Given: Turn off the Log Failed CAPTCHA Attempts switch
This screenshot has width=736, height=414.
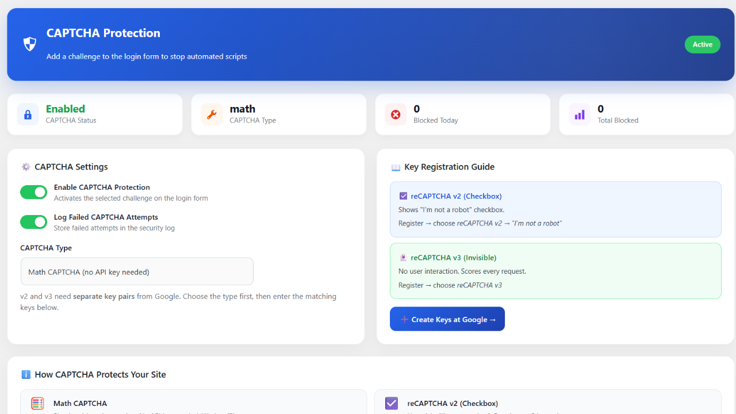Looking at the screenshot, I should coord(33,222).
